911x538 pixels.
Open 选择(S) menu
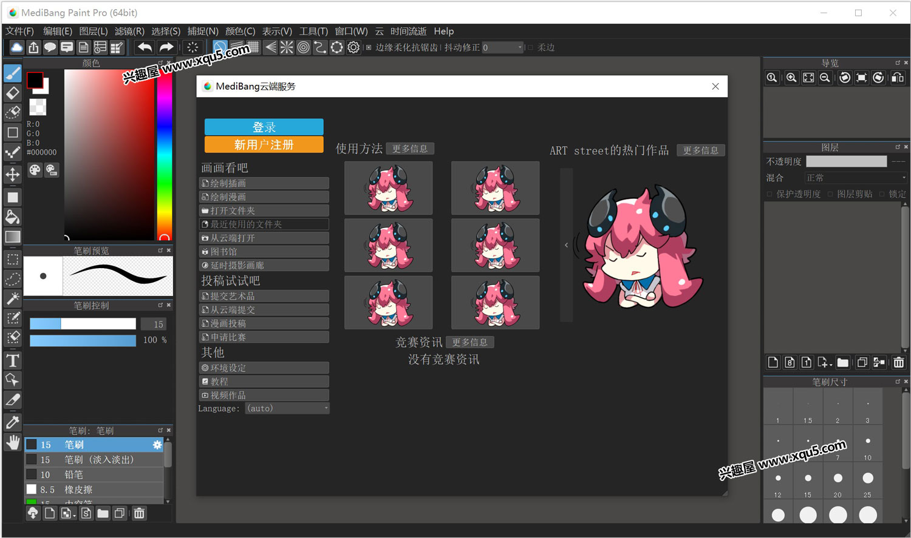point(166,31)
